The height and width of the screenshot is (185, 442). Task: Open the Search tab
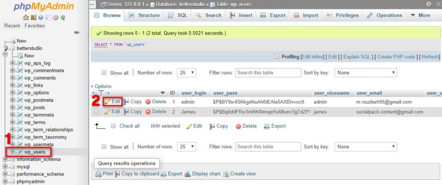tap(208, 15)
